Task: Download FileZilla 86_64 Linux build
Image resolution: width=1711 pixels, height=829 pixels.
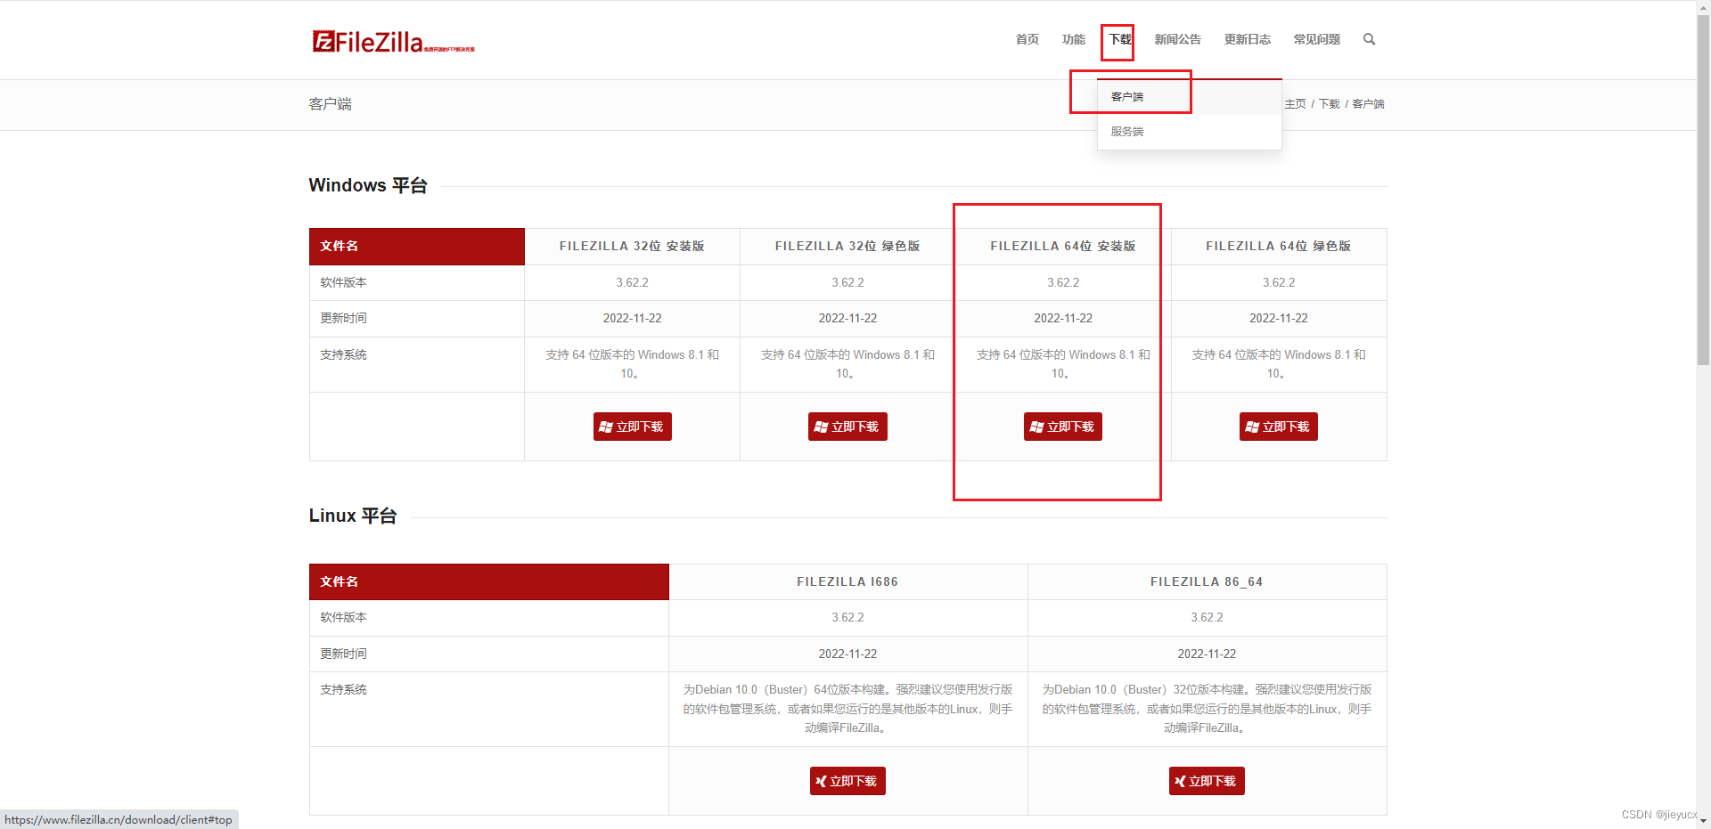Action: point(1207,781)
